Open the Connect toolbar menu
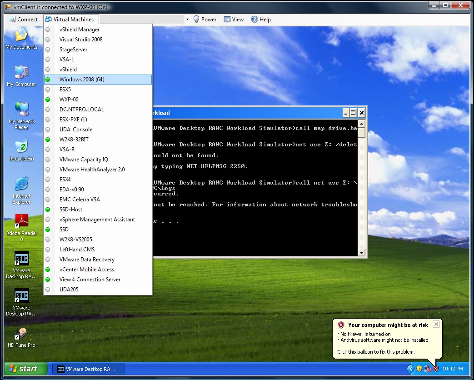The height and width of the screenshot is (380, 474). (23, 20)
